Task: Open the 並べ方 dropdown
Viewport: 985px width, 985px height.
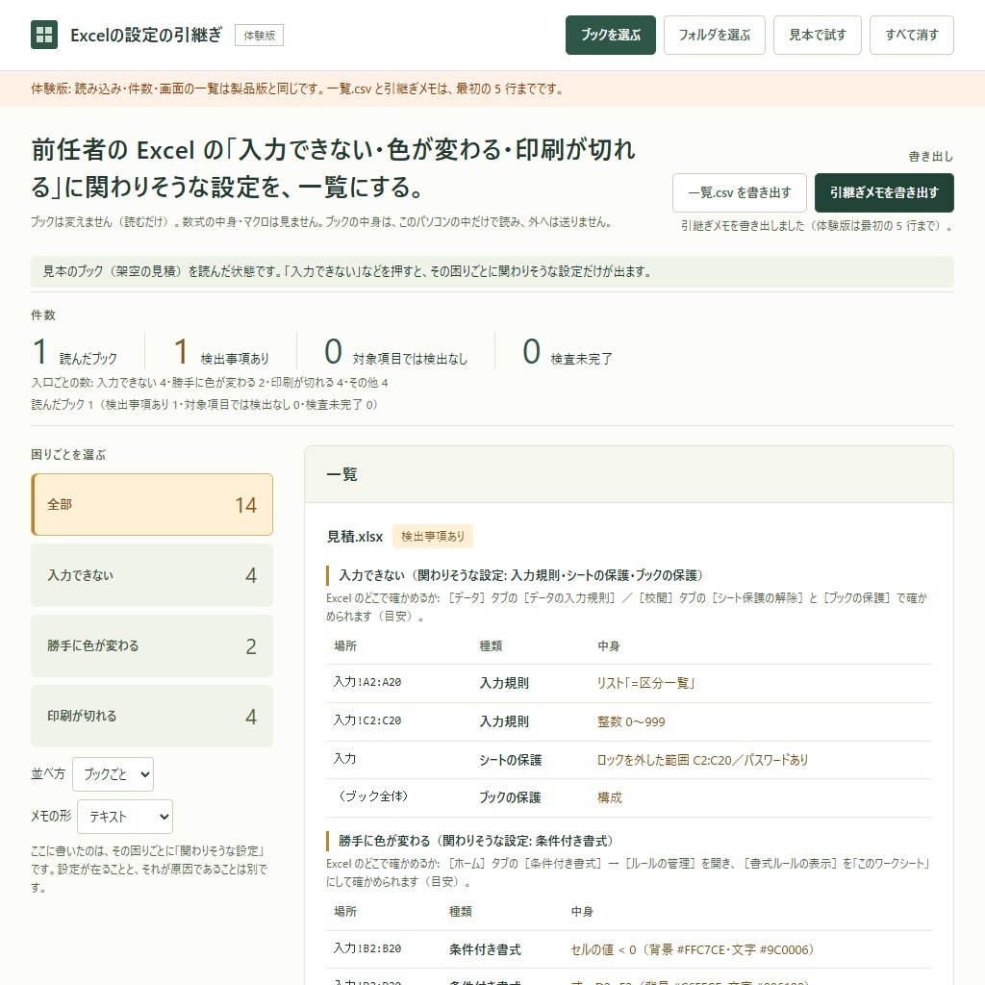Action: point(114,774)
